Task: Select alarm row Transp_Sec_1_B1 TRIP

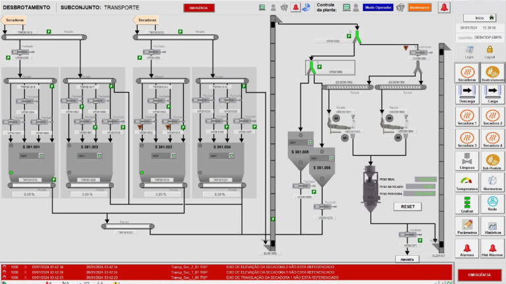Action: [227, 272]
